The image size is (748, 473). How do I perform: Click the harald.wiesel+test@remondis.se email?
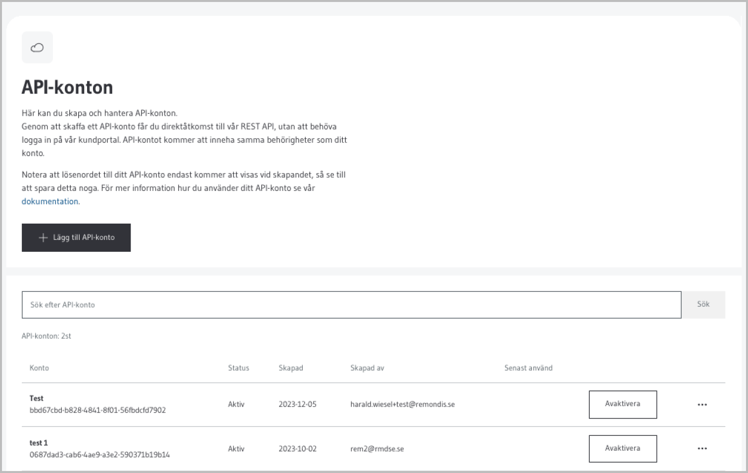click(402, 404)
